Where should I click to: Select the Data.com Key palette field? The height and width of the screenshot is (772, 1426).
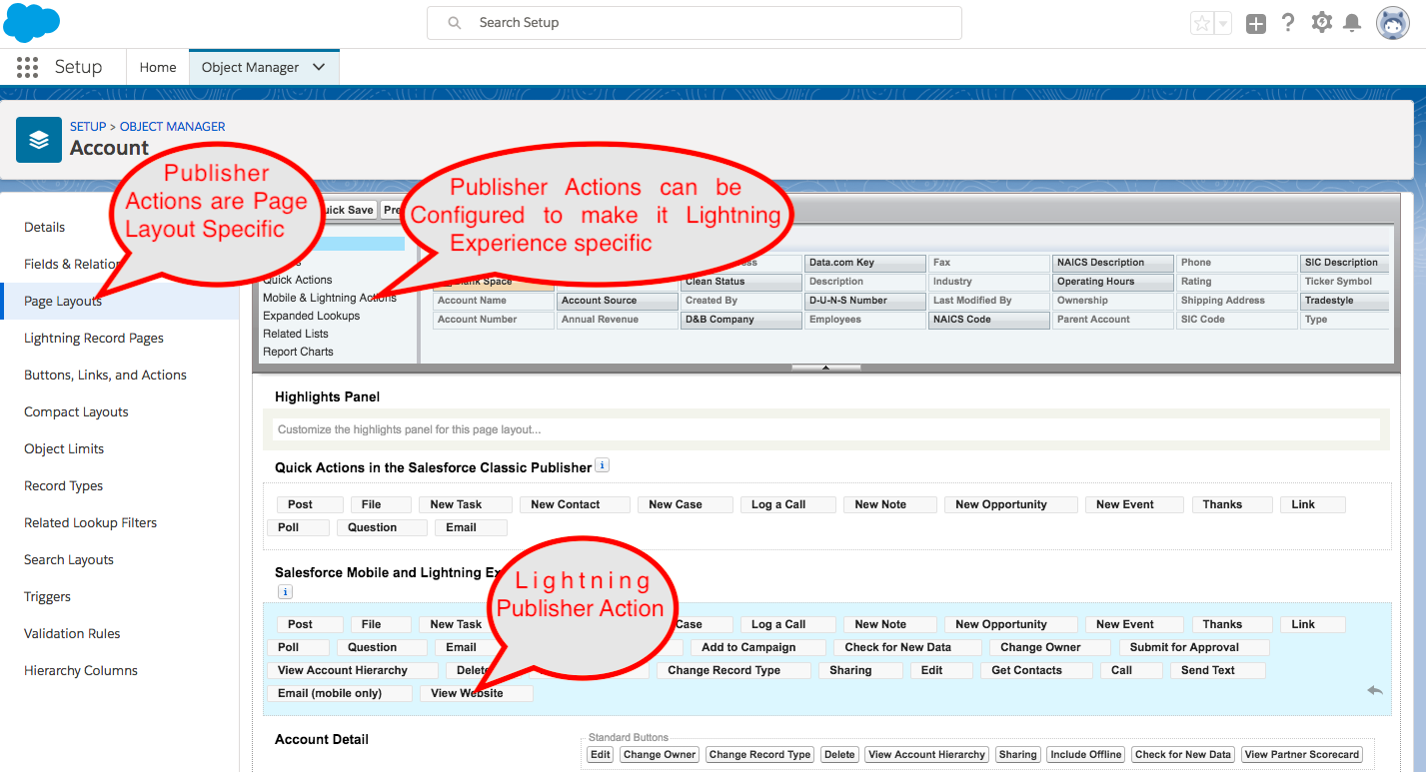865,263
